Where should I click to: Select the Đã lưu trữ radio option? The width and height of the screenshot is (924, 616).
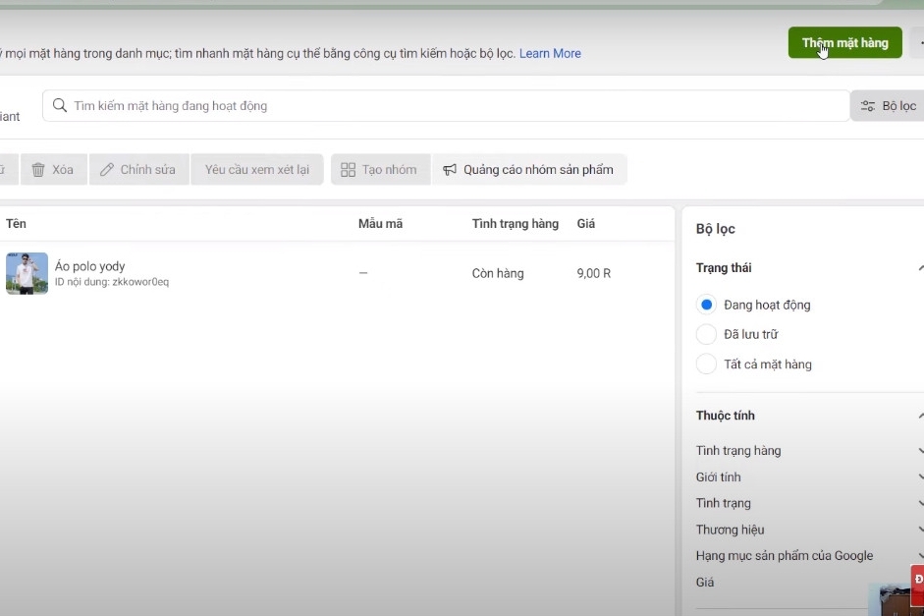(706, 334)
